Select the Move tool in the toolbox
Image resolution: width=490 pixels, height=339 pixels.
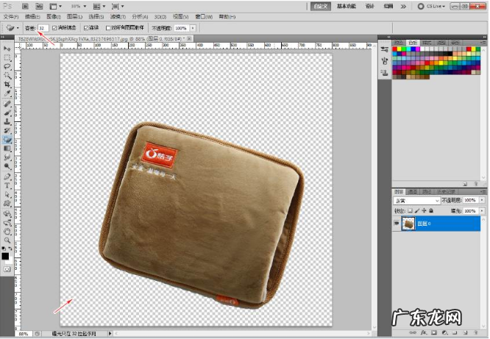[7, 49]
